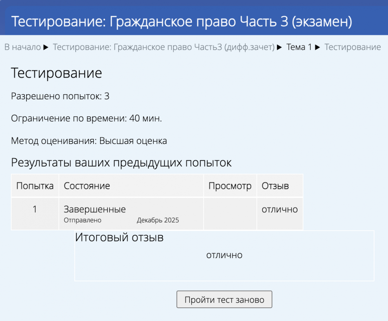This screenshot has width=388, height=321.
Task: Select the "Просмотр" column header
Action: click(230, 186)
